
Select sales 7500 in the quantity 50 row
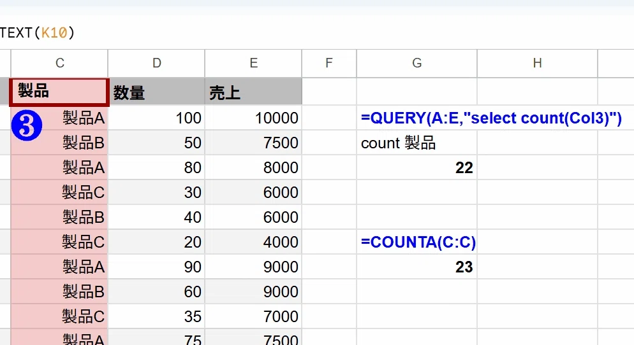[x=253, y=143]
